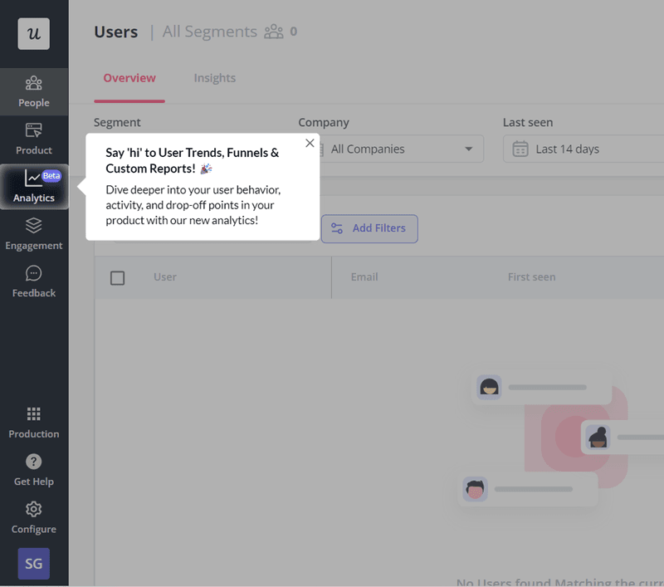Open the SG profile avatar menu

coord(33,564)
